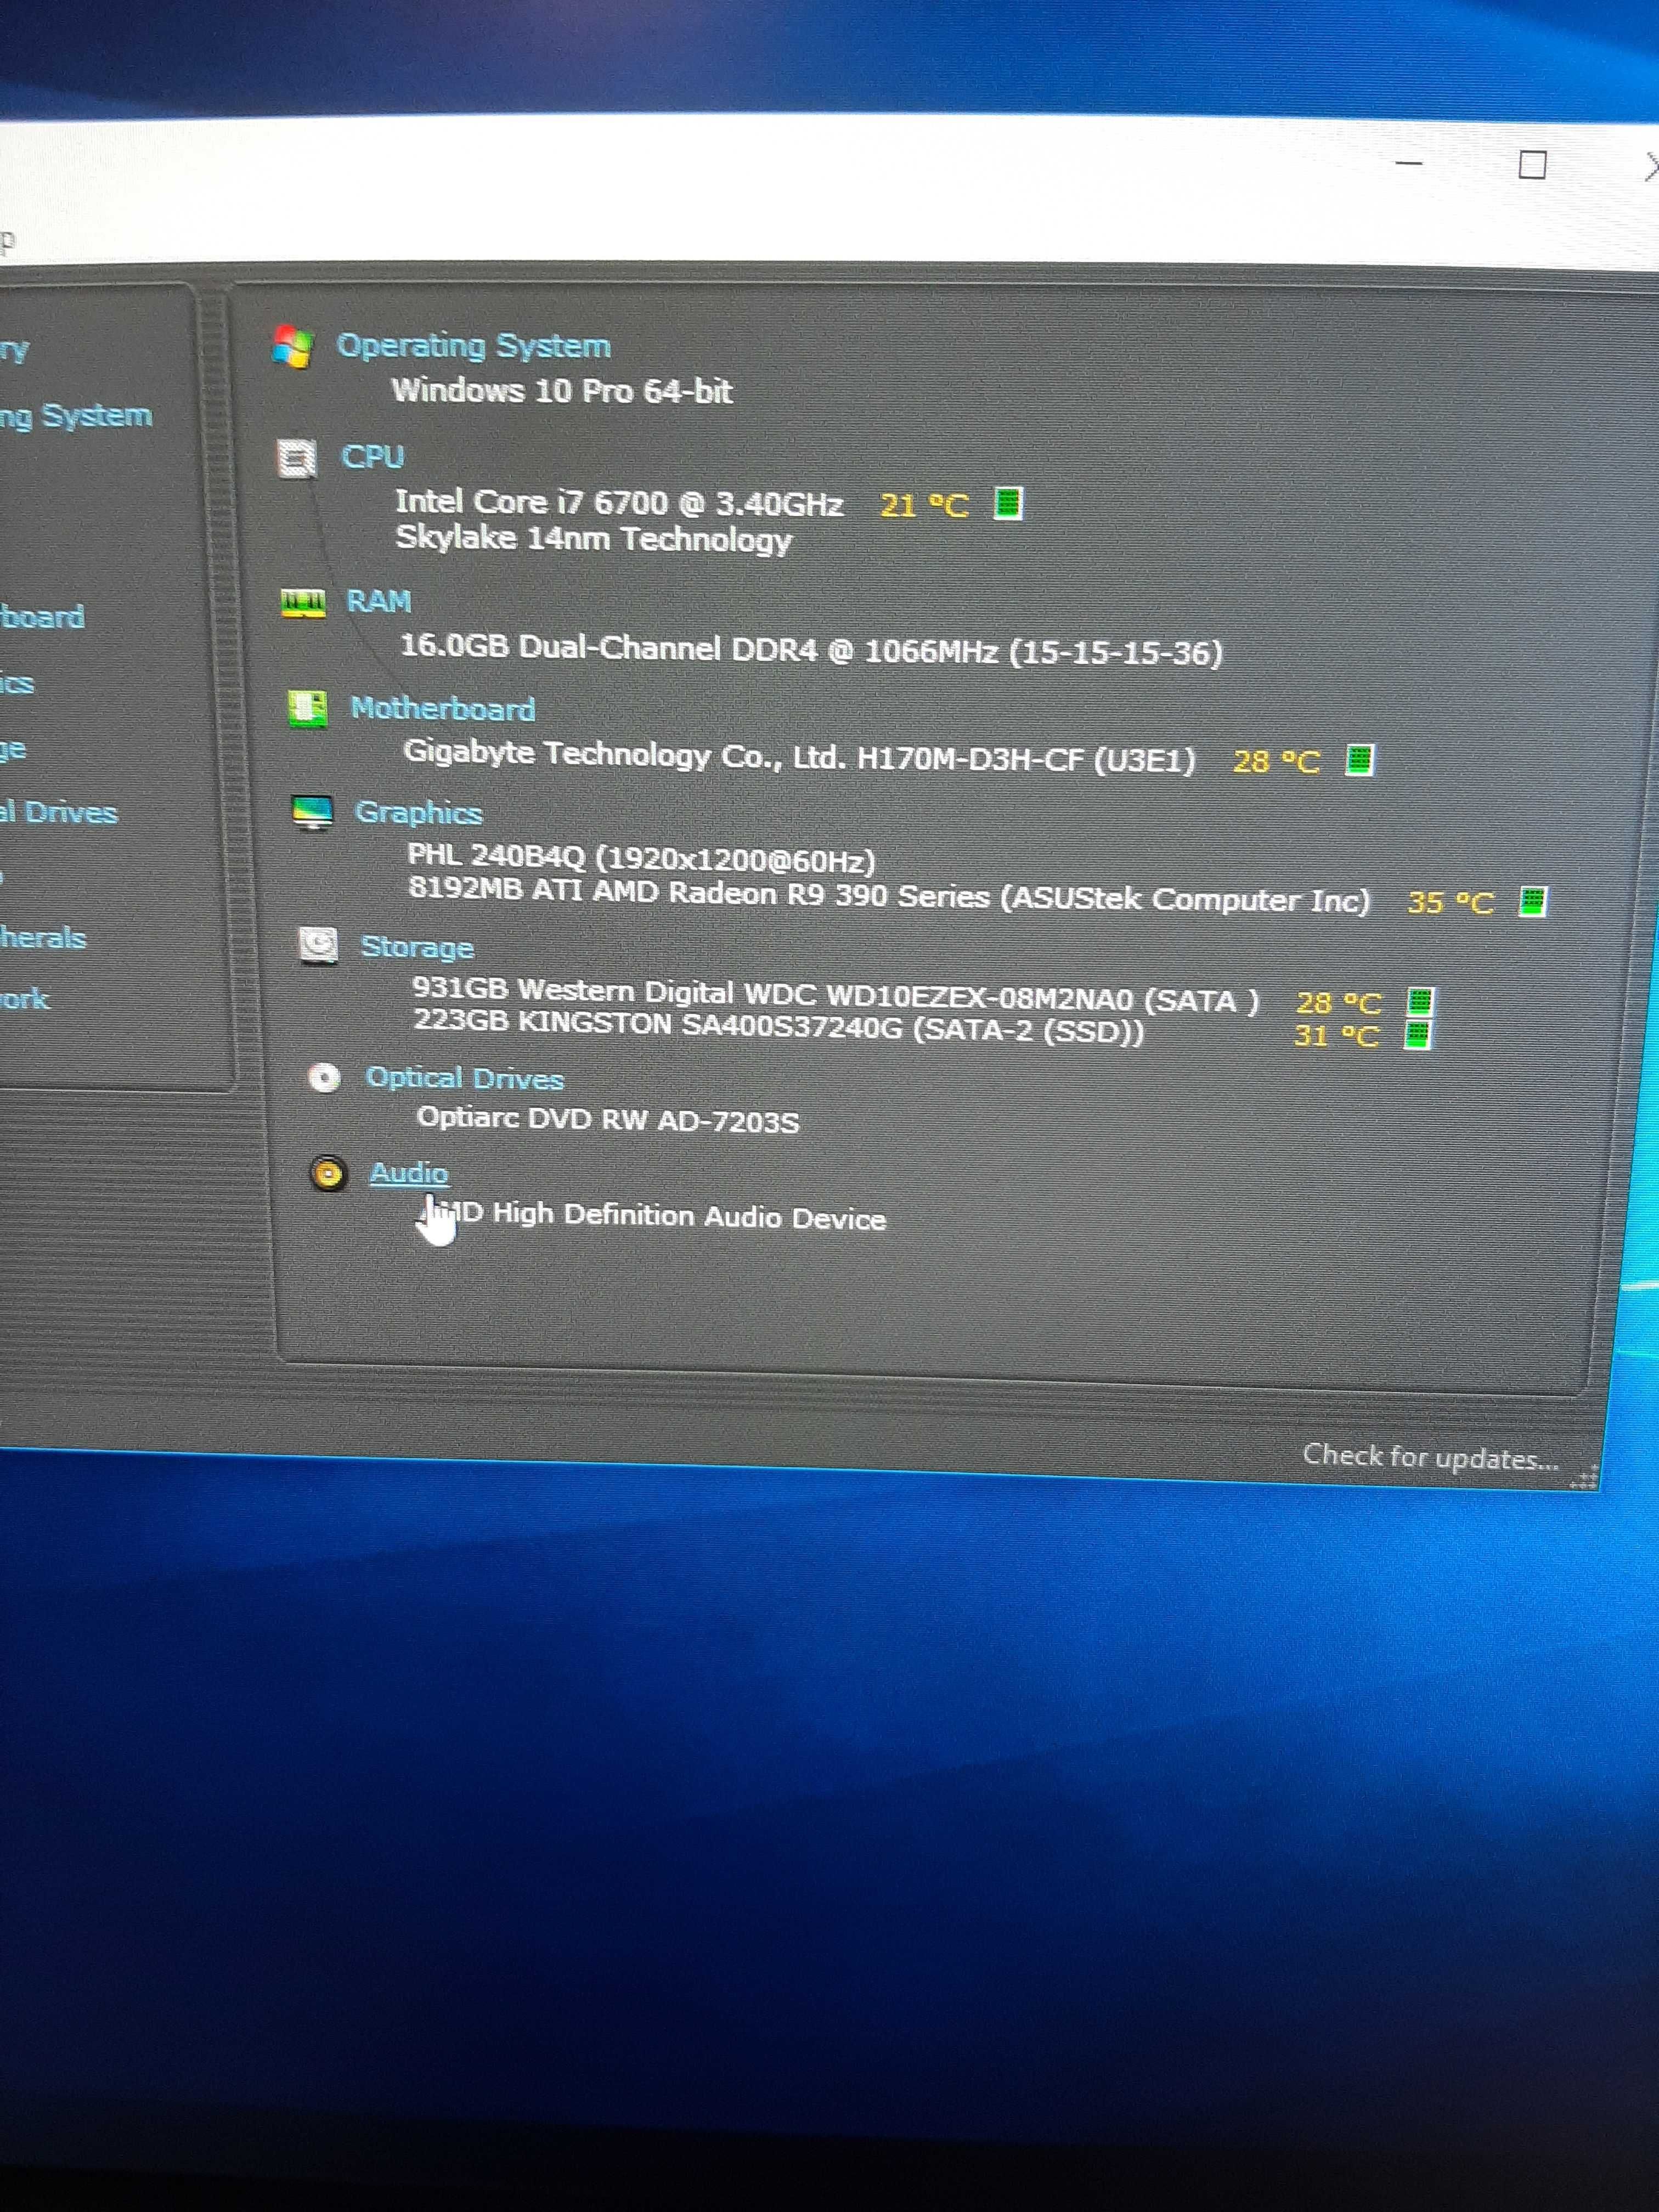
Task: Select Motherboard in left sidebar
Action: [42, 616]
